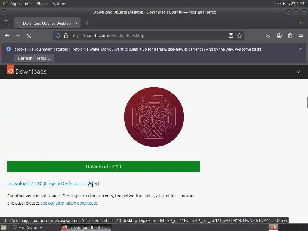The width and height of the screenshot is (308, 231).
Task: Click Refresh Firefox… button
Action: 34,58
